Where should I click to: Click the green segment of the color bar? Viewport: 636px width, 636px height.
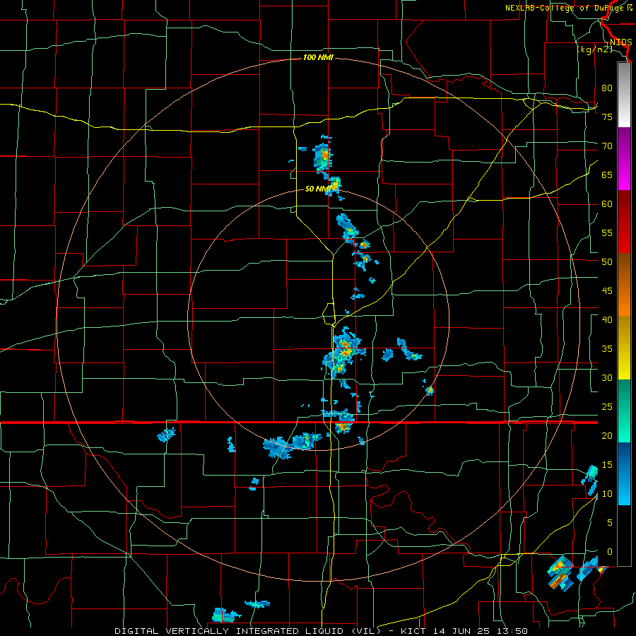[624, 411]
